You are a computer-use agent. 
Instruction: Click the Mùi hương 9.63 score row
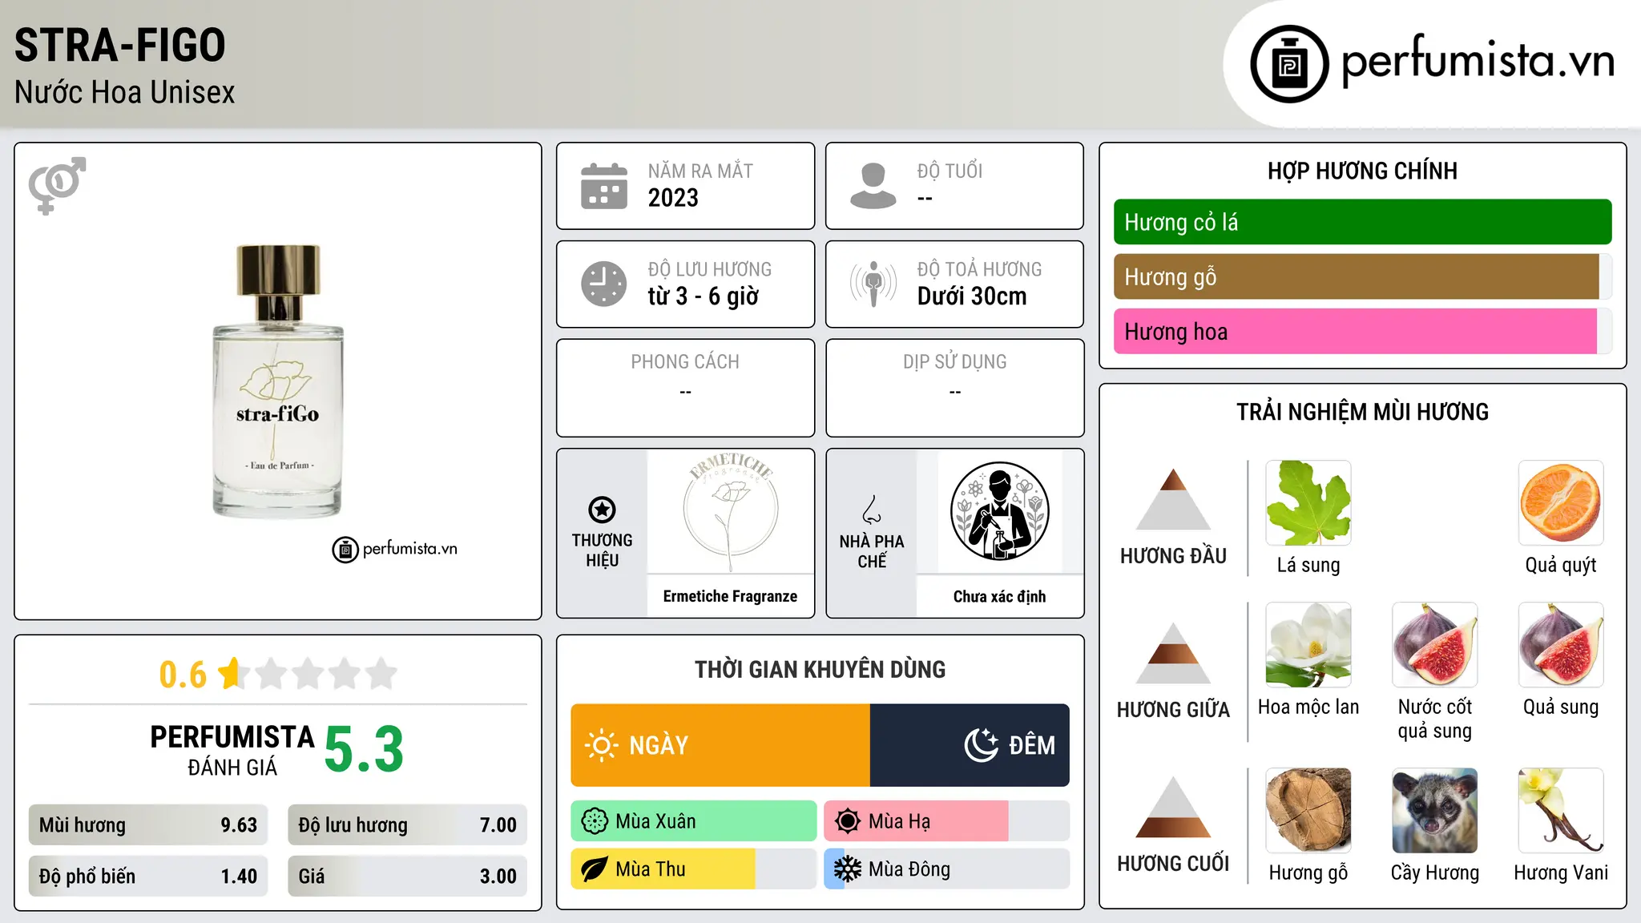148,825
